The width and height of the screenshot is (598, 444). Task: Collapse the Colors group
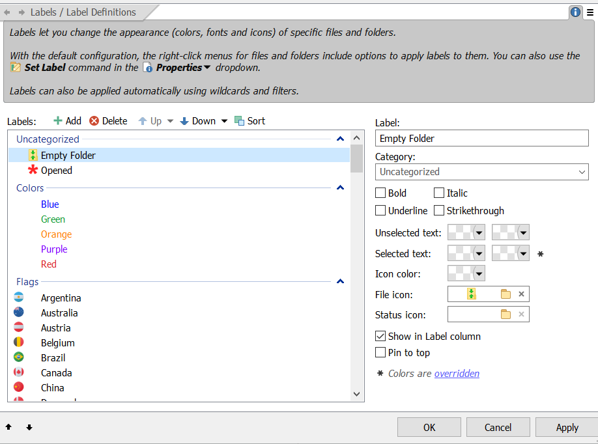coord(341,187)
